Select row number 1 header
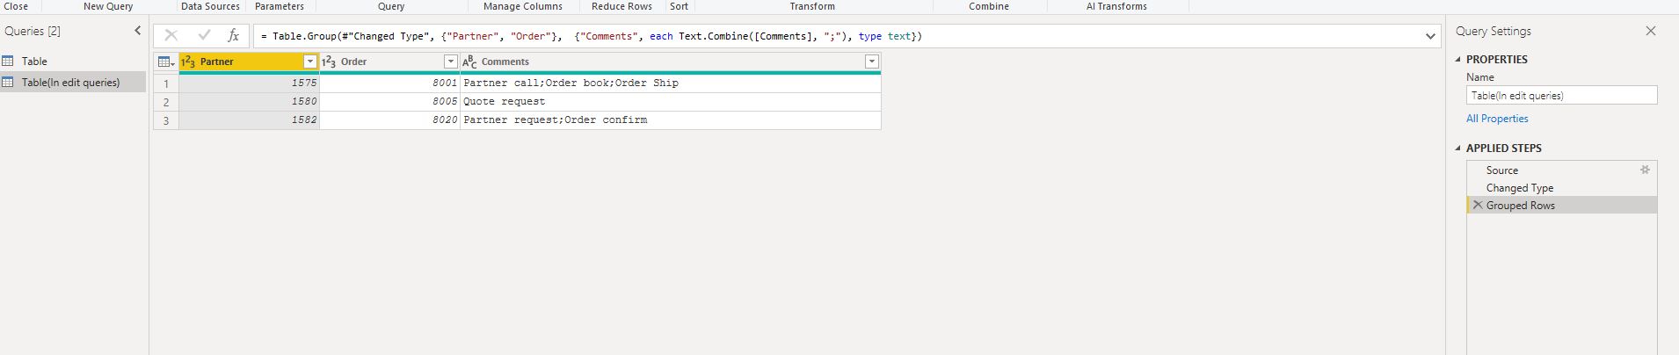1679x355 pixels. coord(166,83)
